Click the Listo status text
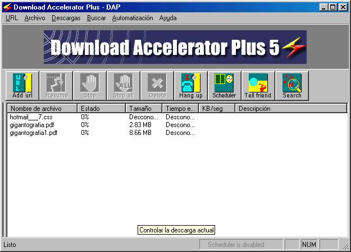The image size is (351, 252). (10, 245)
